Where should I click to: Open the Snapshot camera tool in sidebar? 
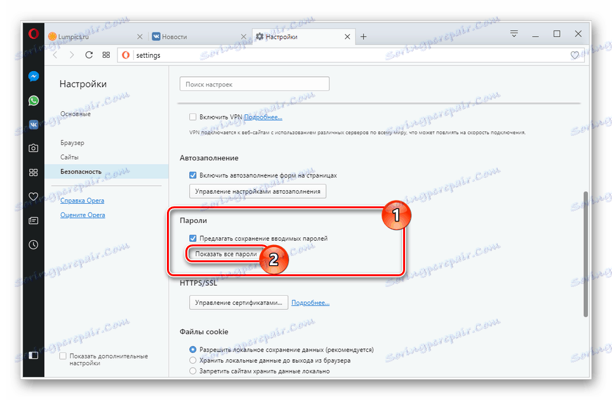(34, 149)
